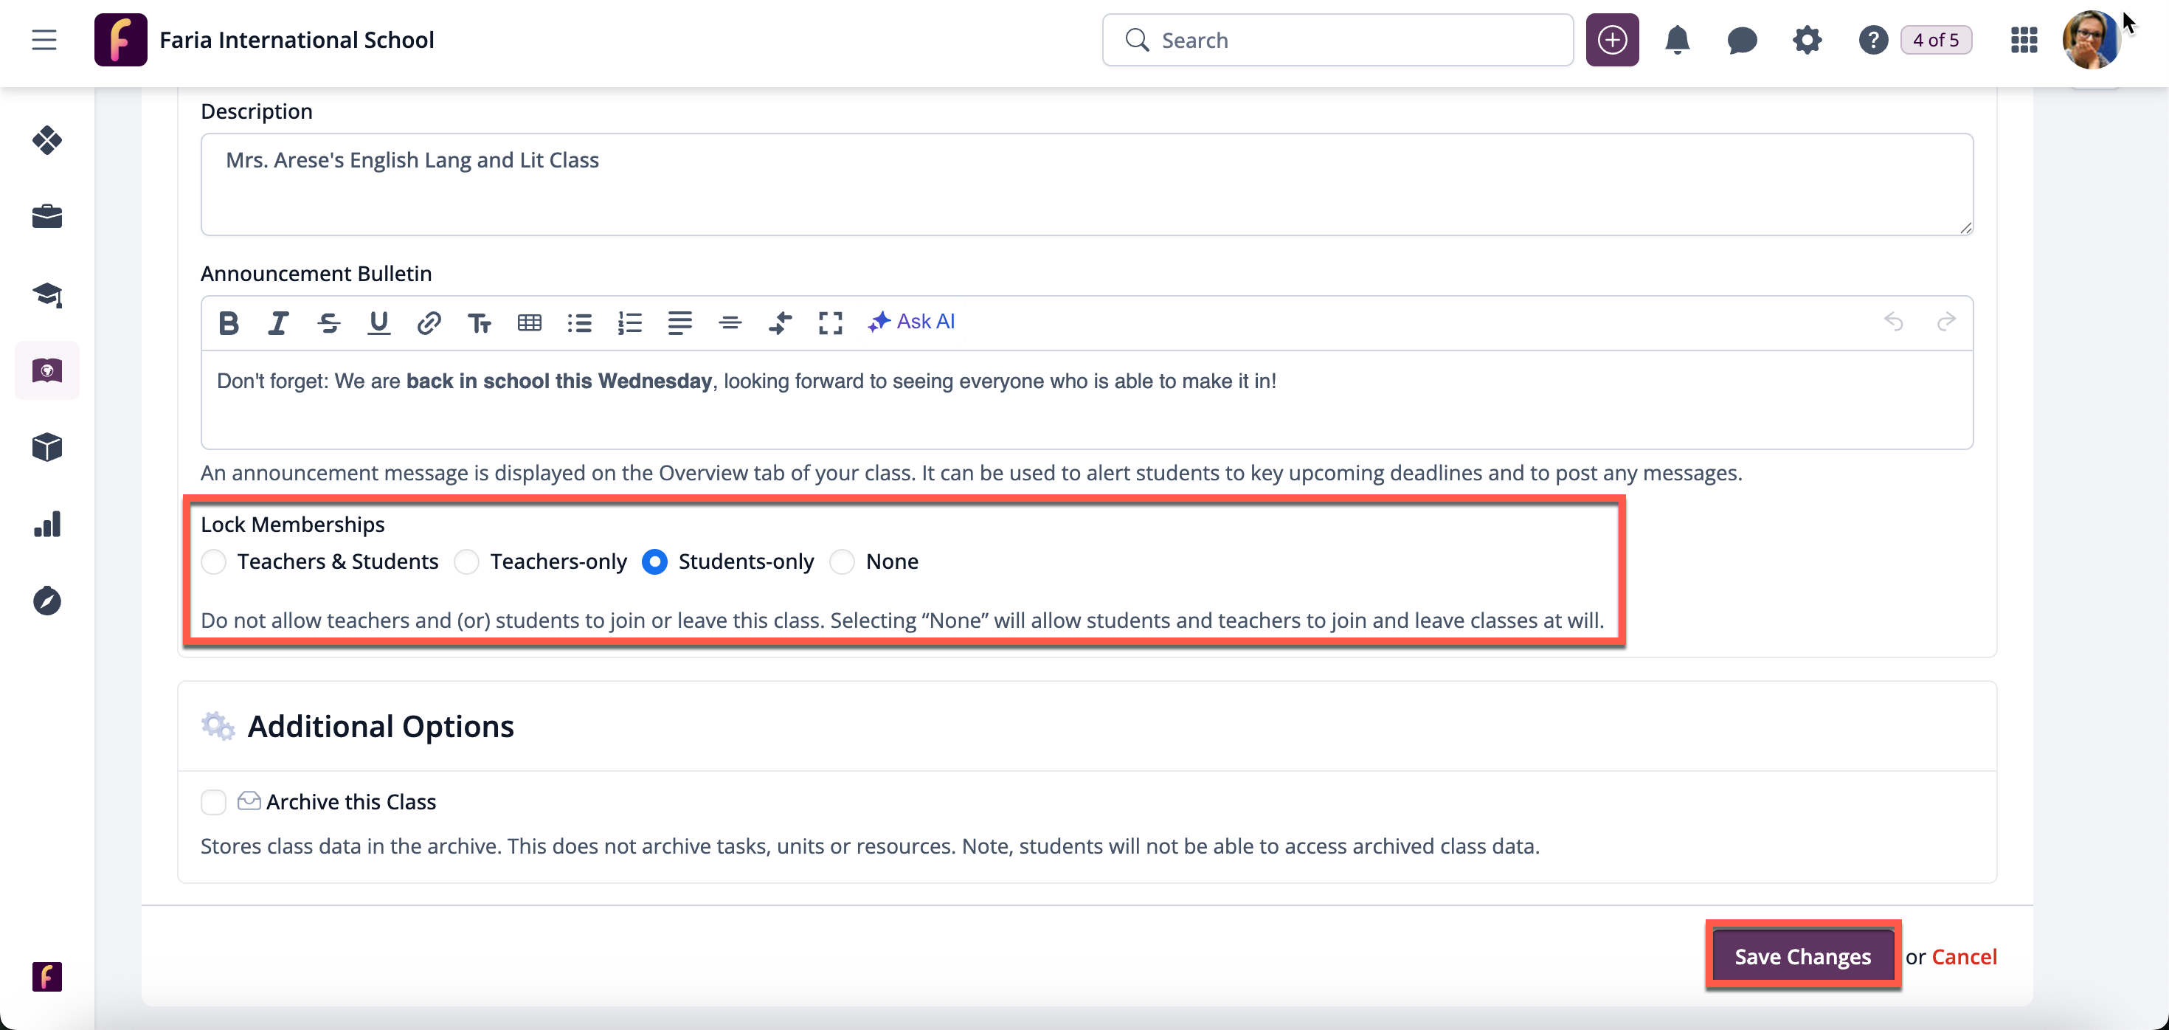Apply italic formatting in the editor toolbar
This screenshot has width=2169, height=1030.
278,322
